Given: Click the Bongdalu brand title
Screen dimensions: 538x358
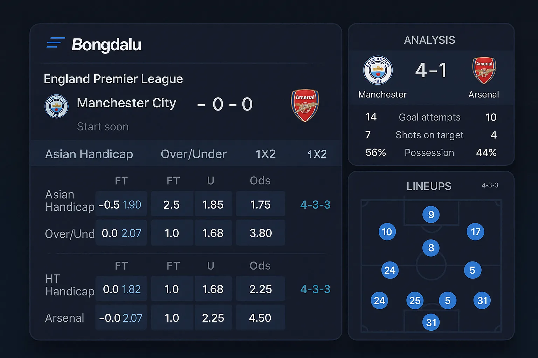Looking at the screenshot, I should click(106, 45).
